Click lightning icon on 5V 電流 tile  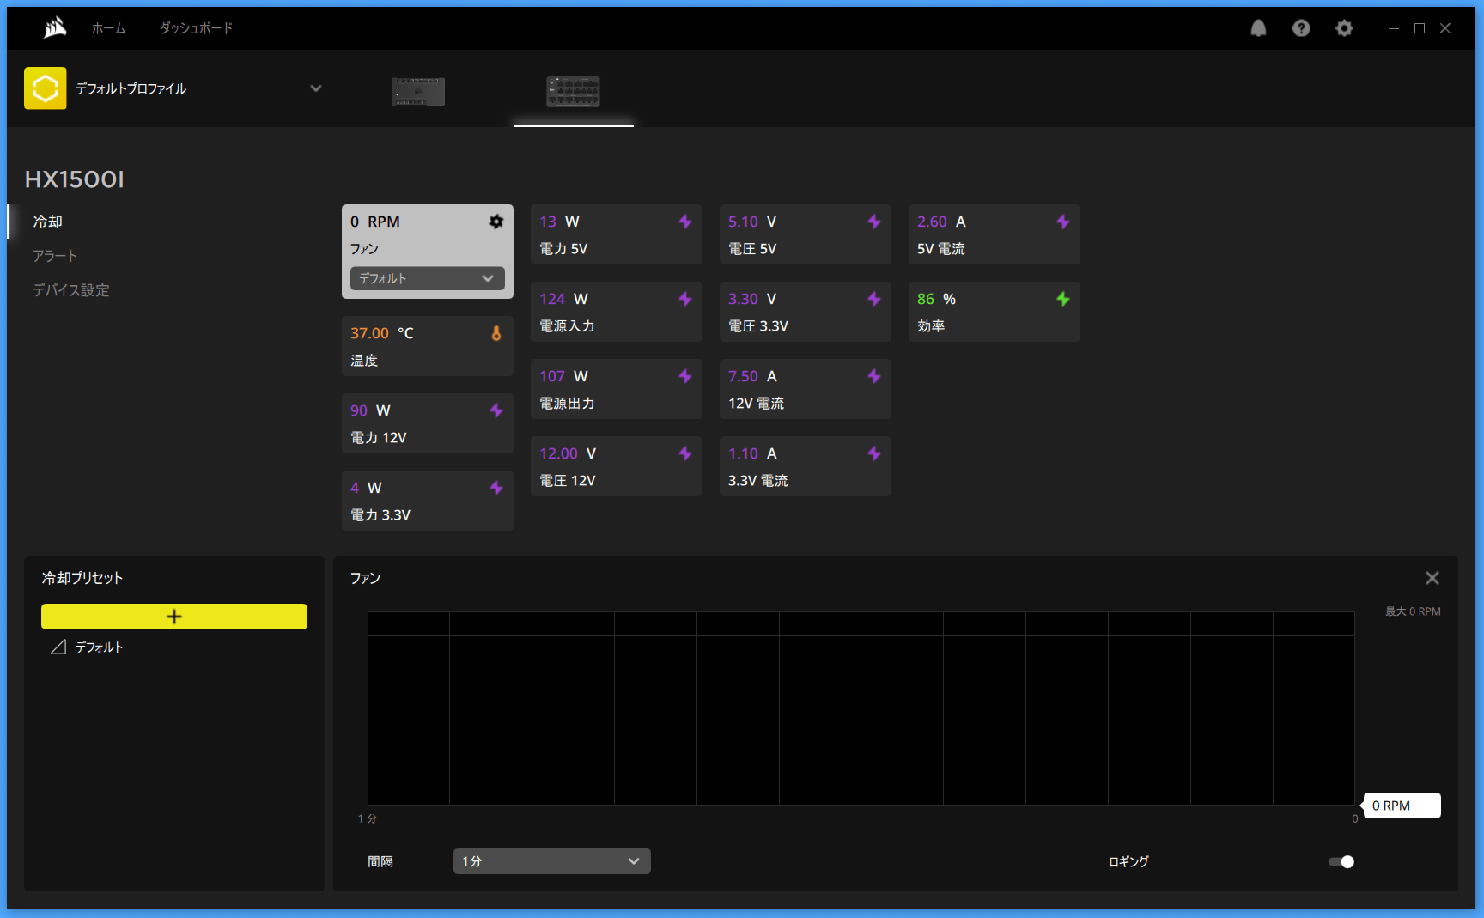[1063, 222]
